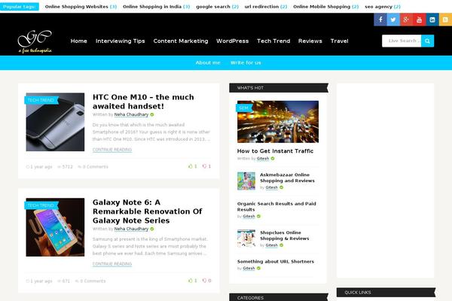The image size is (452, 301).
Task: Open Shopclues Online Shopping & Reviews
Action: tap(284, 236)
